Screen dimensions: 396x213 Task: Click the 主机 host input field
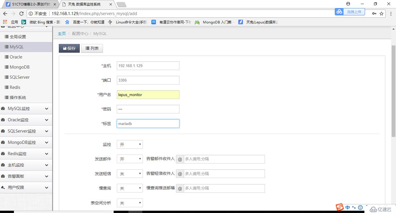click(148, 66)
